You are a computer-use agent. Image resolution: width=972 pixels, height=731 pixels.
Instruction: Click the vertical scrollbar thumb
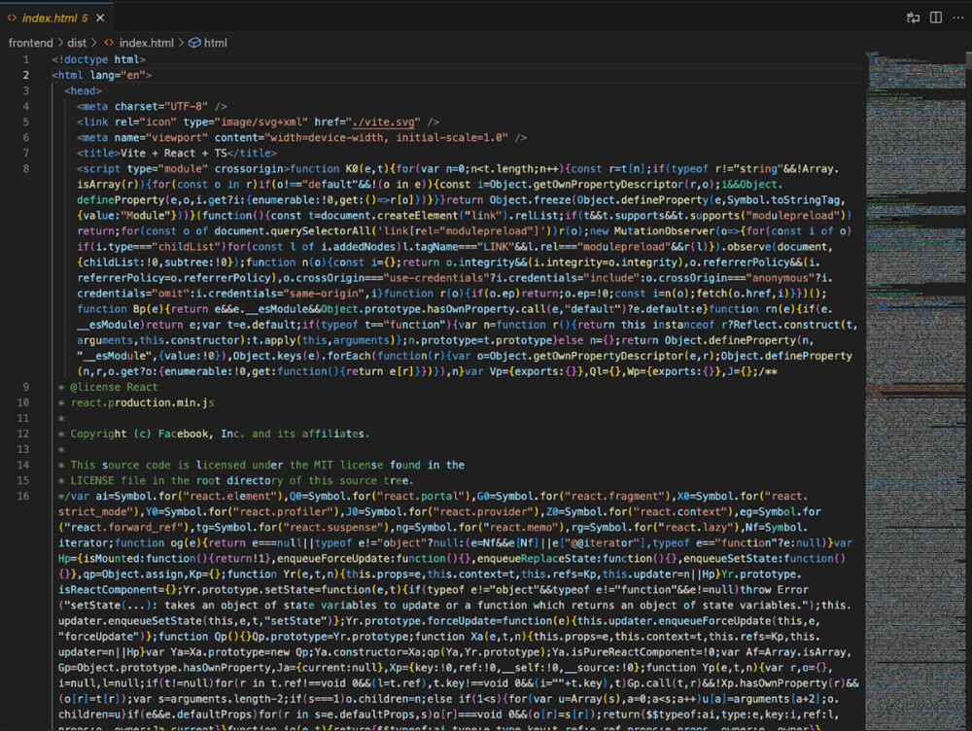(968, 61)
